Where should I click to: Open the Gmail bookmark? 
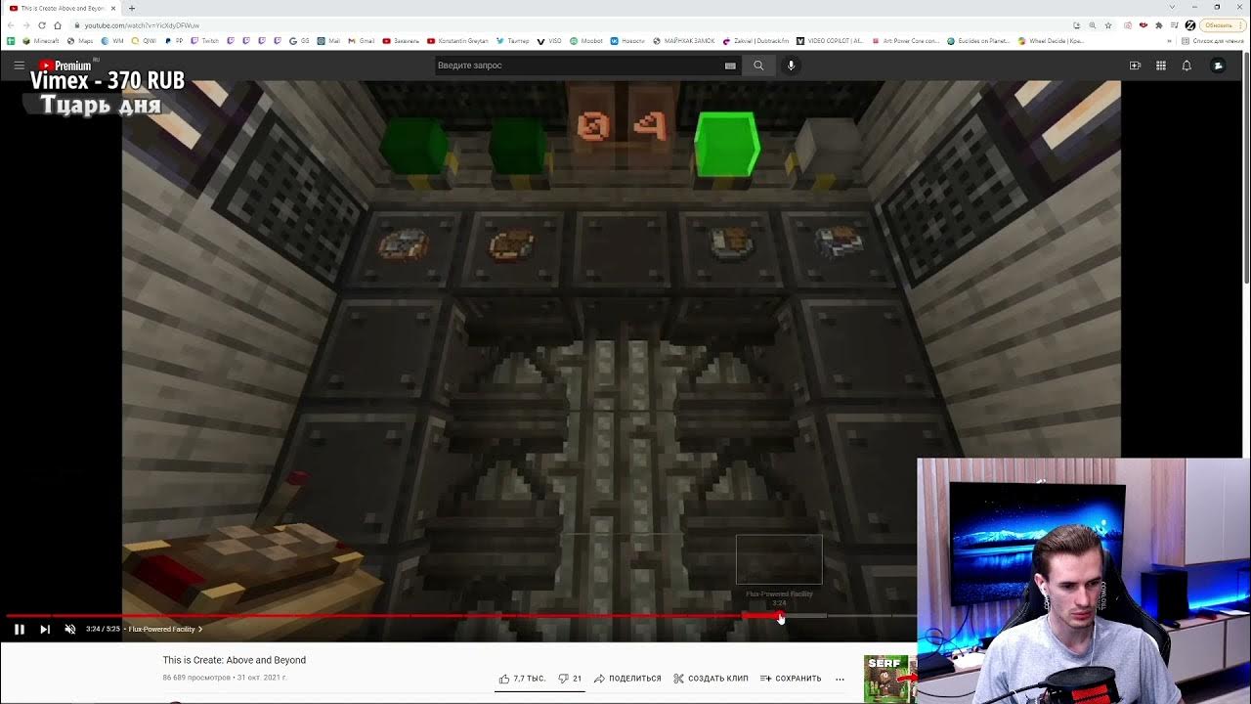click(361, 41)
